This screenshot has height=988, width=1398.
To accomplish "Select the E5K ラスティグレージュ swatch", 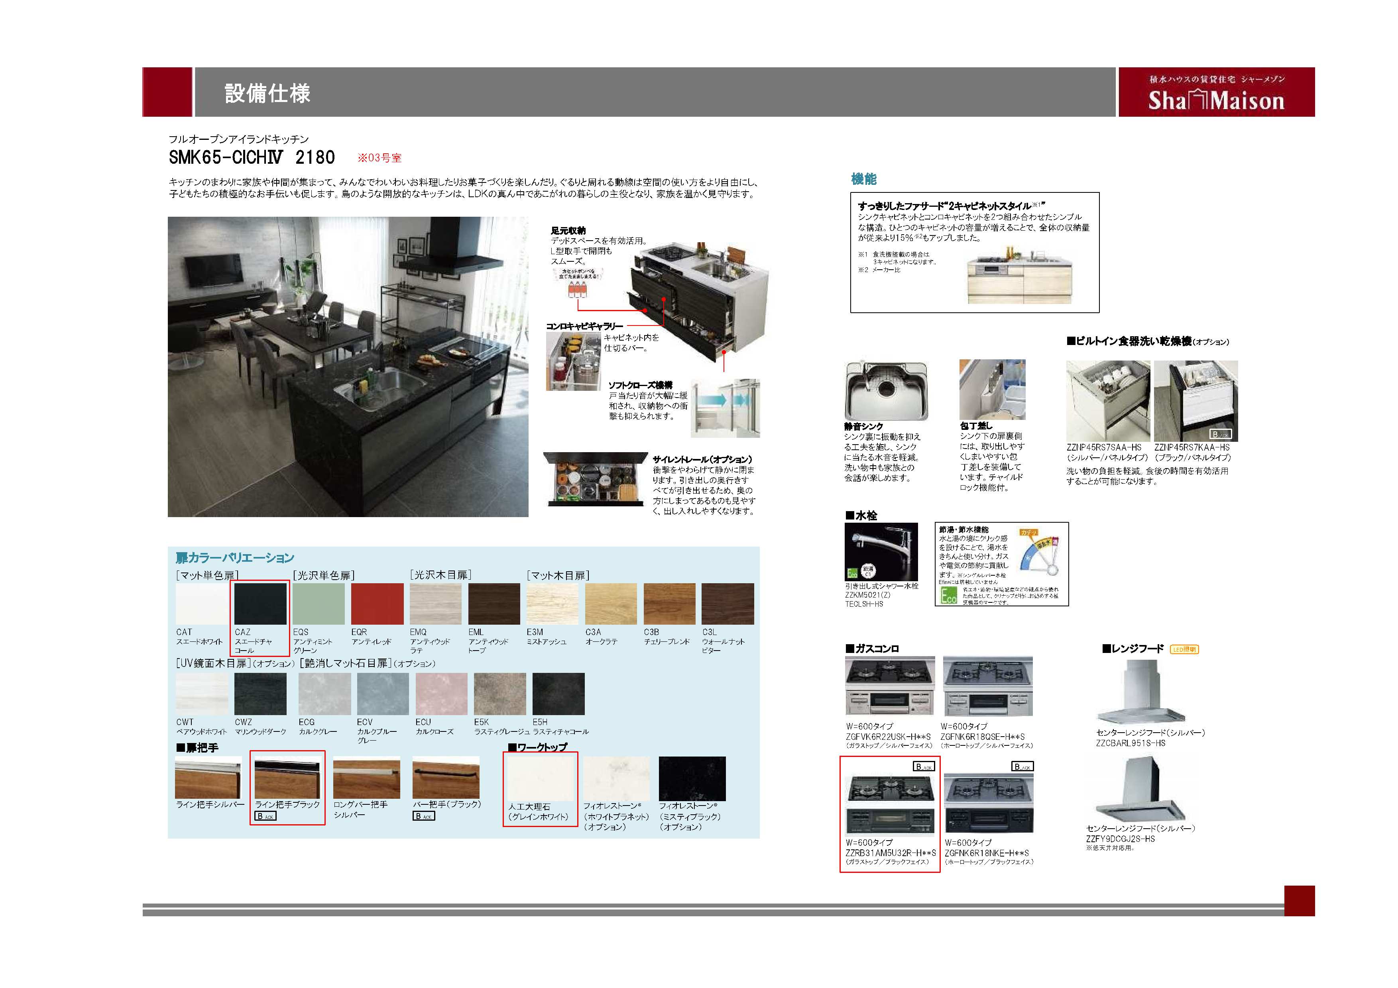I will [x=500, y=694].
